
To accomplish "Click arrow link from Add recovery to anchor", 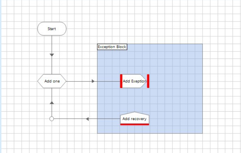I will click(87, 119).
